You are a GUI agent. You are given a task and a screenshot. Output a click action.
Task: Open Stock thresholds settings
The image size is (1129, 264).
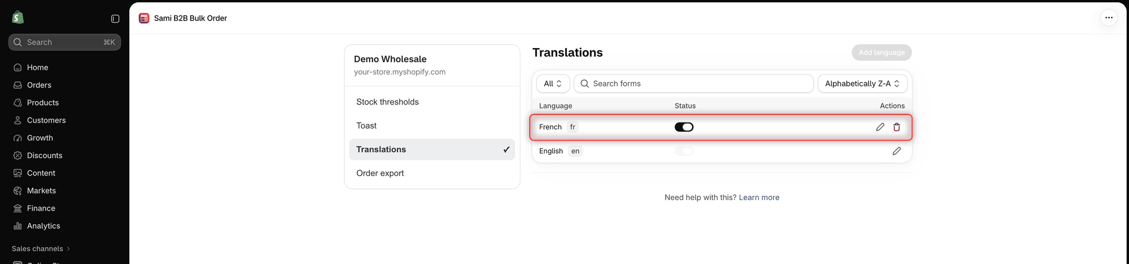[x=432, y=102]
